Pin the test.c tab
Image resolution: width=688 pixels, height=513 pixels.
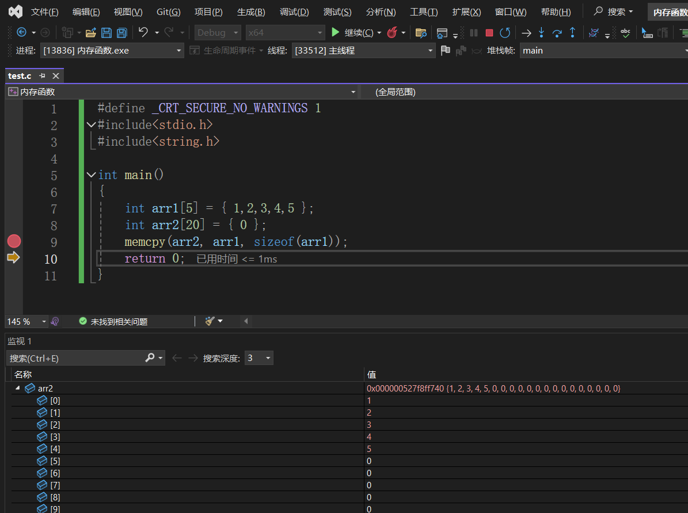point(42,75)
